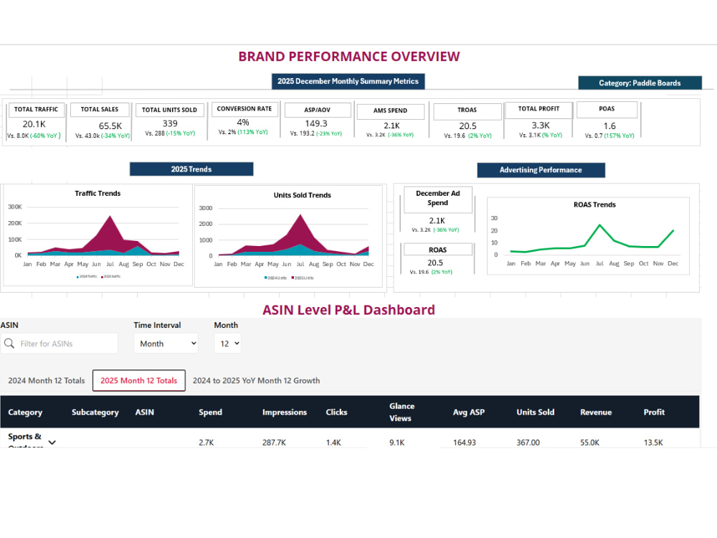This screenshot has height=538, width=717.
Task: Open the Month 12 dropdown
Action: (228, 344)
